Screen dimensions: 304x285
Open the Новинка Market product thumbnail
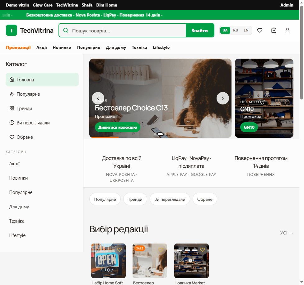pyautogui.click(x=191, y=261)
